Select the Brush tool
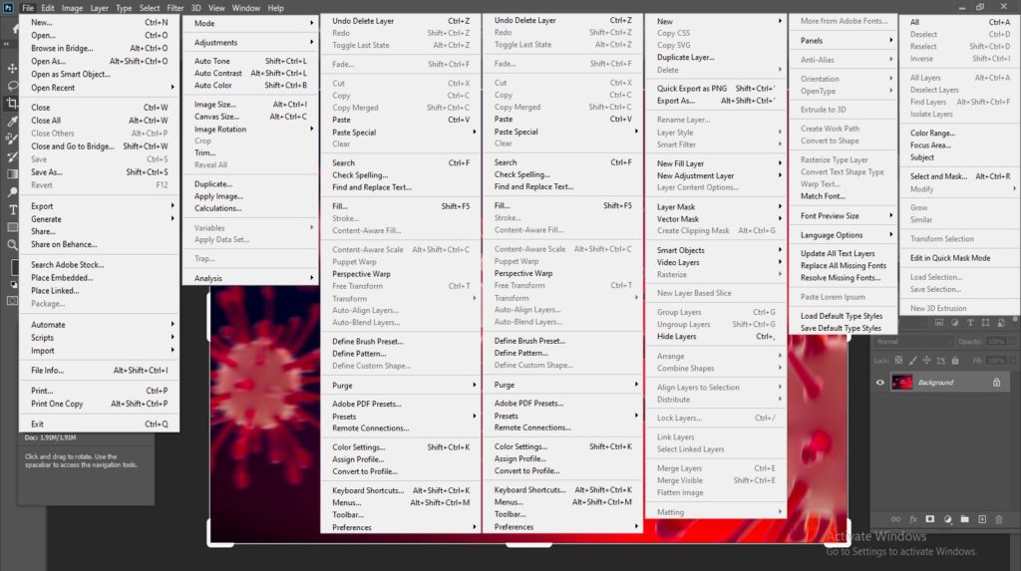 pyautogui.click(x=12, y=156)
